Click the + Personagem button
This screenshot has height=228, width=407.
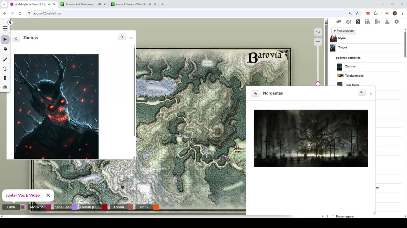[x=343, y=31]
